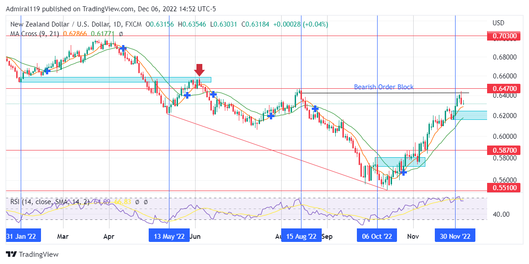Click the open price O0.63156
The height and width of the screenshot is (264, 529).
click(x=159, y=24)
